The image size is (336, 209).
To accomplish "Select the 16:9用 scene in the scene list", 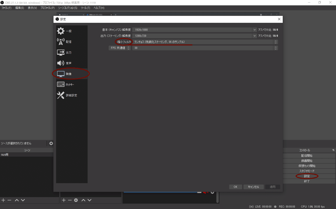I will [27, 155].
